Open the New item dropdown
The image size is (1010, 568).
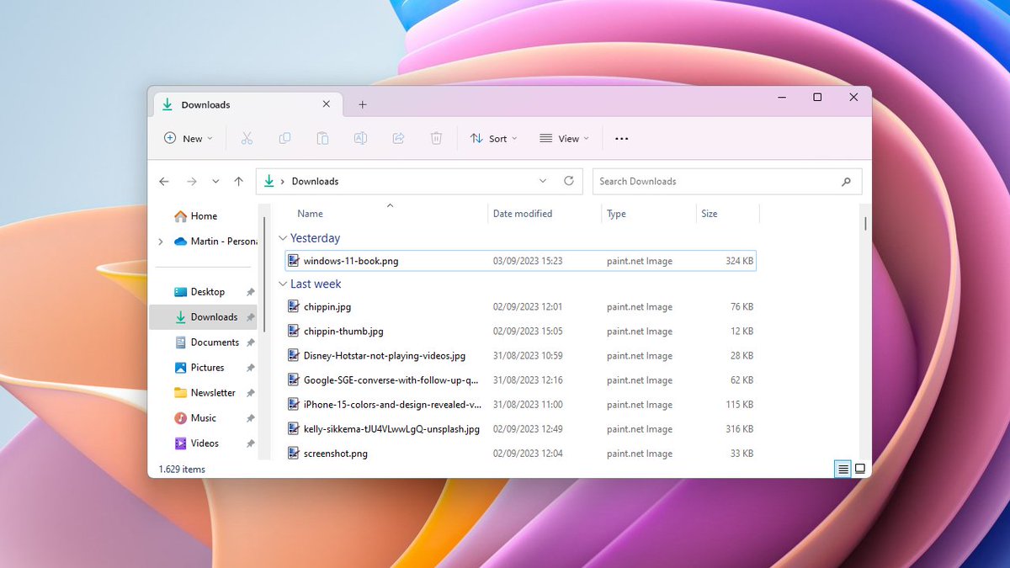188,138
